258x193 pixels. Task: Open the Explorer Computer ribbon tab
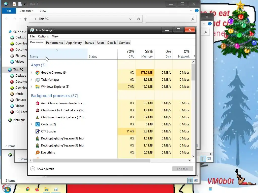tap(26, 11)
